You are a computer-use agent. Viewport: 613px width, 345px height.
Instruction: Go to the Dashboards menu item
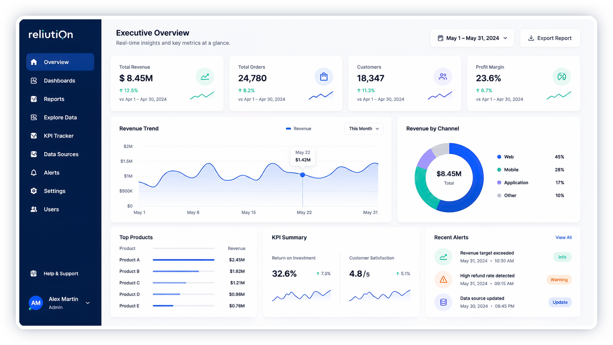pyautogui.click(x=60, y=81)
